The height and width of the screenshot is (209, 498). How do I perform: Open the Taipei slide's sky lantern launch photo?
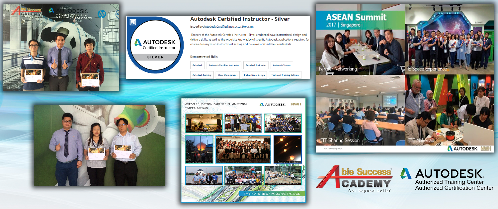[199, 149]
